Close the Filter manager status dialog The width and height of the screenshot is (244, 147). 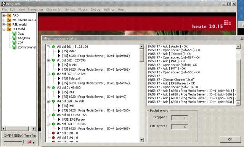click(x=242, y=38)
